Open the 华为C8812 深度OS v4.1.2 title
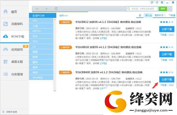The image size is (177, 115). click(108, 22)
